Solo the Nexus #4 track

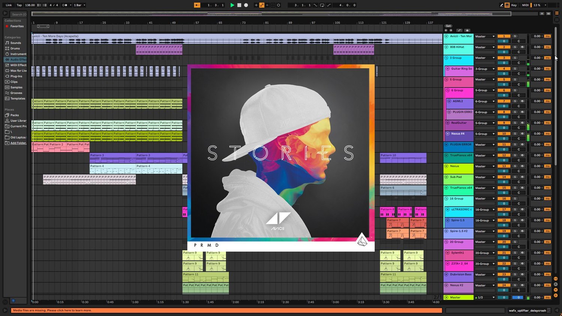(x=515, y=134)
